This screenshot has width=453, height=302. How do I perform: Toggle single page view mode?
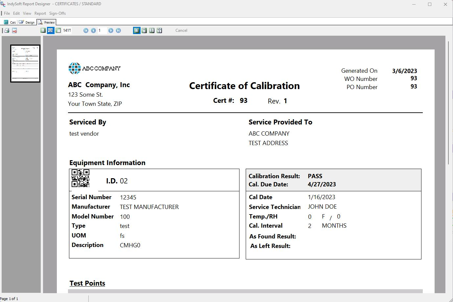(x=136, y=30)
